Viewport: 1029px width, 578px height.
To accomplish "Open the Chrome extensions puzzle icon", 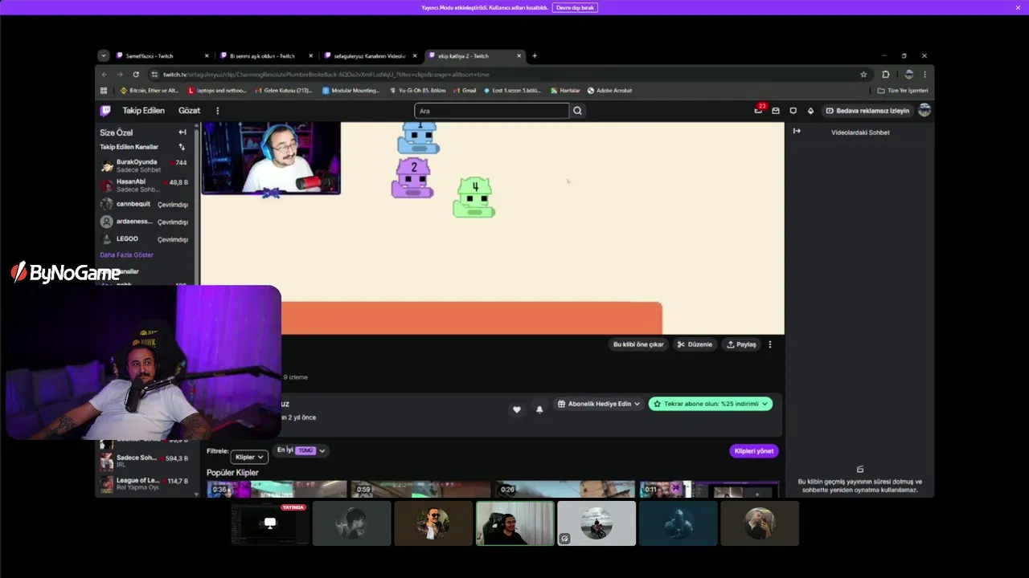I will [x=886, y=75].
